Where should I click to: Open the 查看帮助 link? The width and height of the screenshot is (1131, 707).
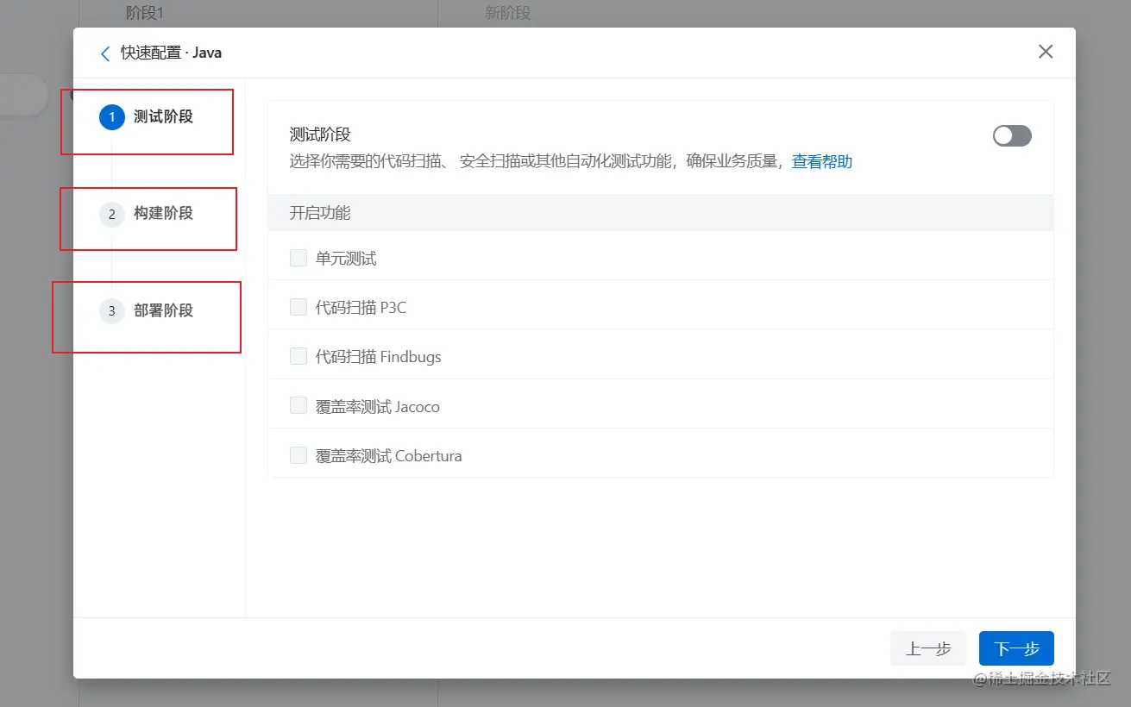coord(822,161)
